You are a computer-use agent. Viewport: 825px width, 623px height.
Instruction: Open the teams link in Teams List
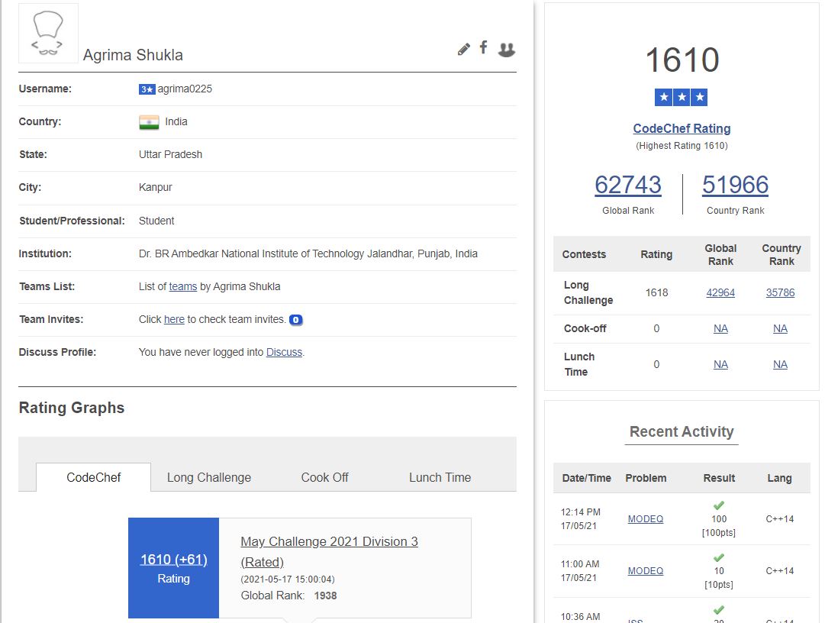pos(183,287)
